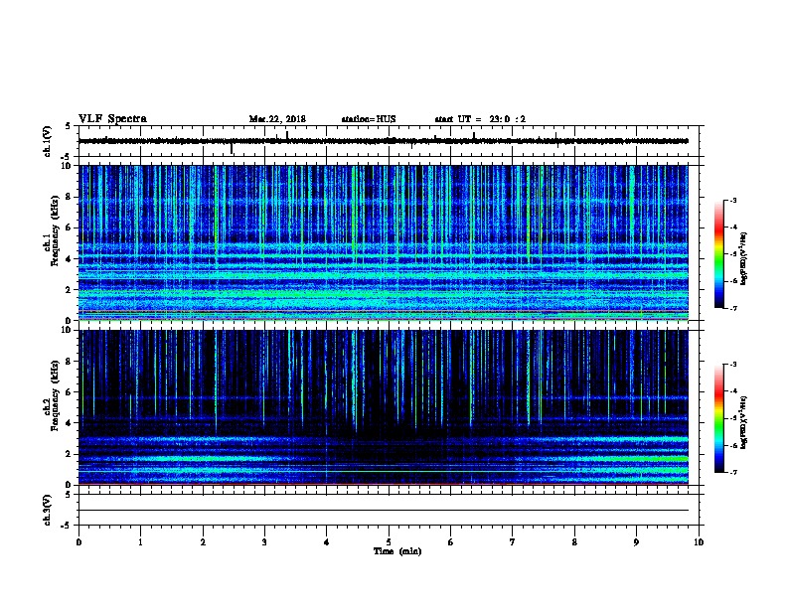Click the ch.2 spectrogram color scale bar
Image resolution: width=787 pixels, height=608 pixels.
(x=719, y=418)
